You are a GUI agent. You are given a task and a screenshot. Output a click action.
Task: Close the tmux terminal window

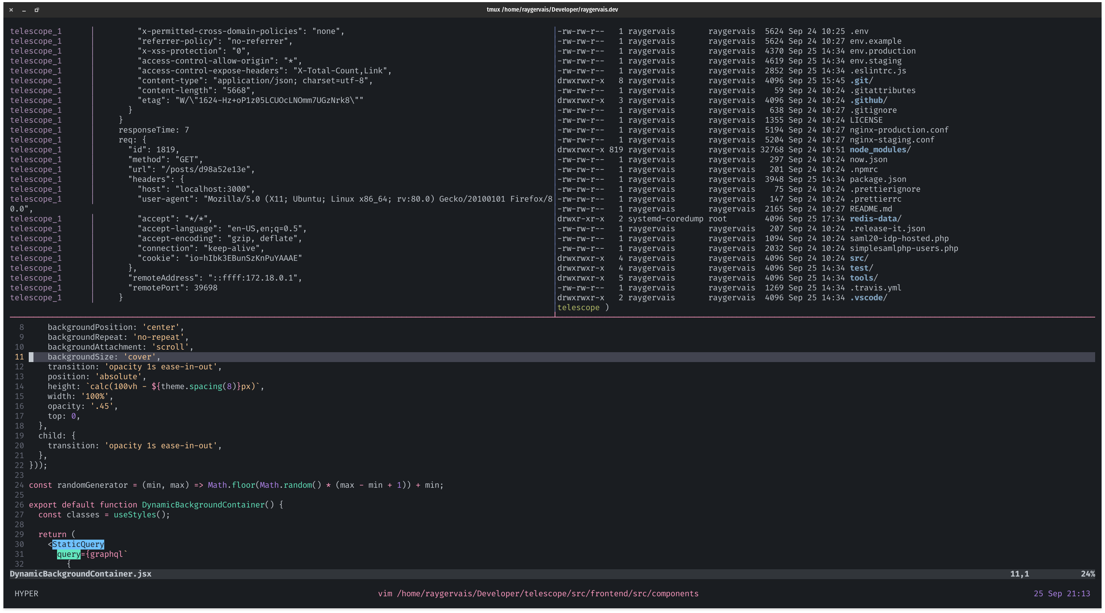11,10
